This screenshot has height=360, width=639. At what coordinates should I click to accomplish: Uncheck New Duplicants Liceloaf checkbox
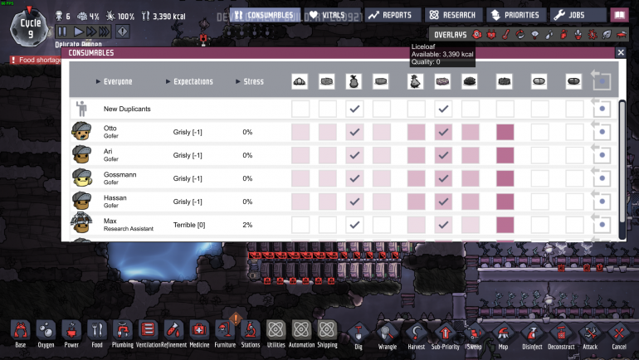point(443,109)
